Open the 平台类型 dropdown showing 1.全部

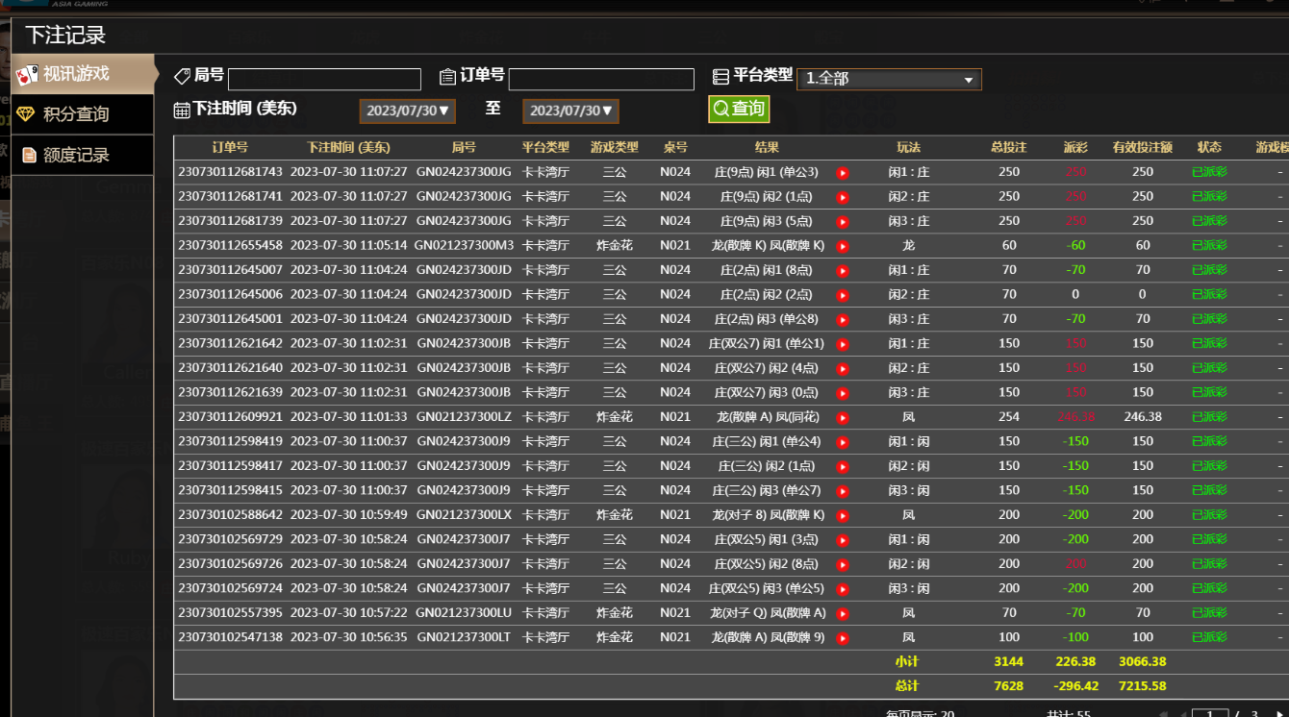[889, 79]
